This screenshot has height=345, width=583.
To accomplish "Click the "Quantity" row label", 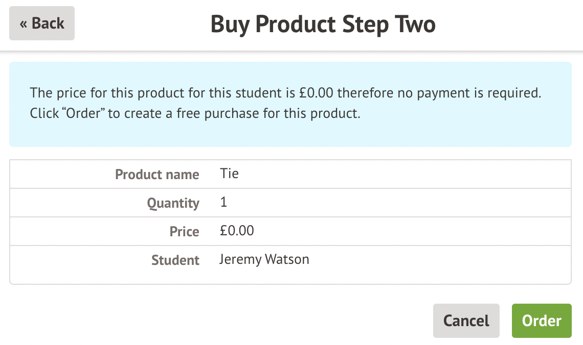I will click(173, 203).
